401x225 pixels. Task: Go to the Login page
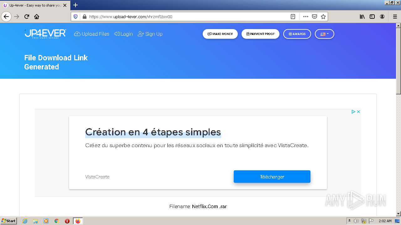pos(123,34)
